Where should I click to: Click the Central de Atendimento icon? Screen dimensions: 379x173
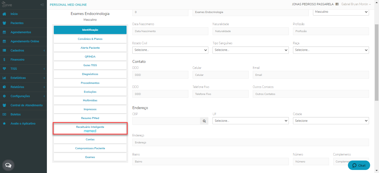pyautogui.click(x=4, y=105)
